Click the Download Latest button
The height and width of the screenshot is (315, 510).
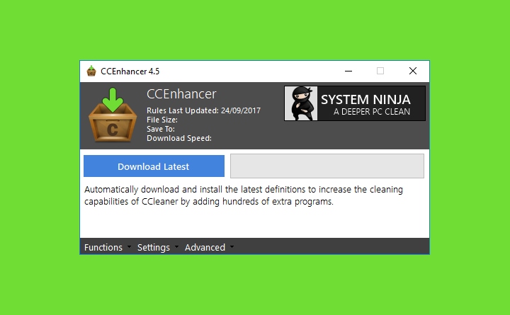pos(154,166)
